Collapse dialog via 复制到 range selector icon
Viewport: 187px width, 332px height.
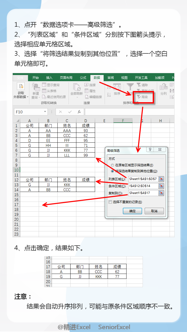point(161,193)
